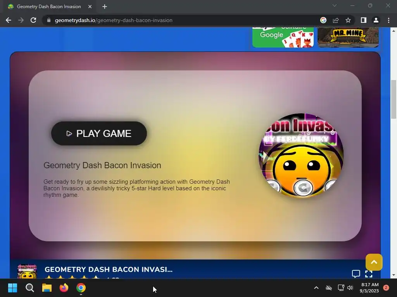Screen dimensions: 397x297
Task: Click the scrollbar down arrow
Action: click(394, 275)
